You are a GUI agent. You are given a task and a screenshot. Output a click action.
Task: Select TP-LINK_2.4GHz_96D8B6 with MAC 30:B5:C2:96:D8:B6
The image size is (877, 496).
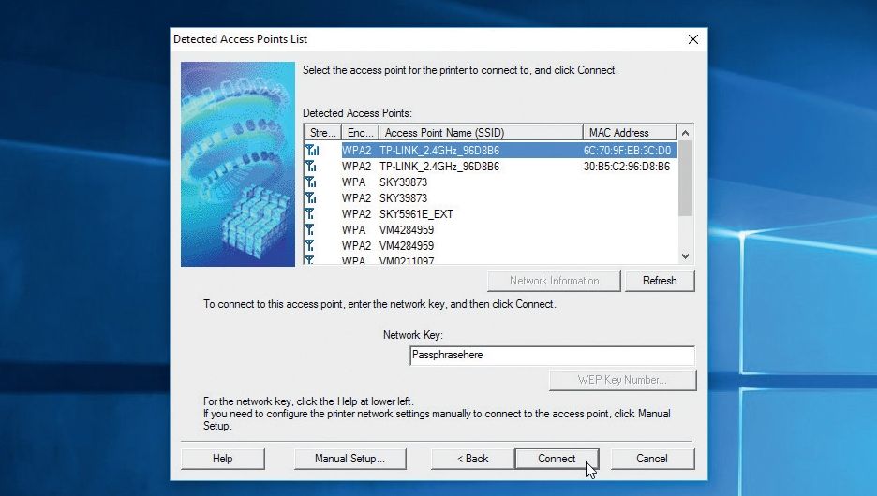click(491, 167)
